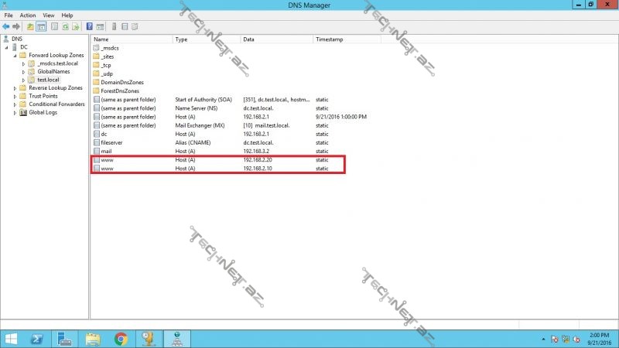Collapse the Forward Lookup Zones node
This screenshot has width=619, height=348.
coord(15,55)
